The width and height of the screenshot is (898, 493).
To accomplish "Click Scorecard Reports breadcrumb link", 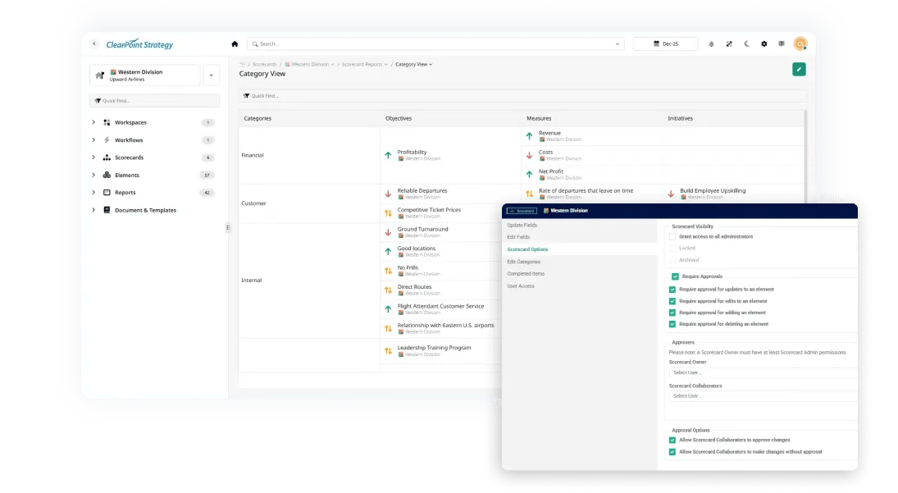I will (364, 64).
